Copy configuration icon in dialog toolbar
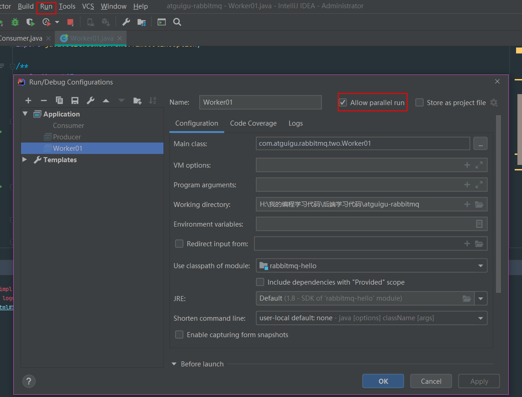 click(x=59, y=101)
